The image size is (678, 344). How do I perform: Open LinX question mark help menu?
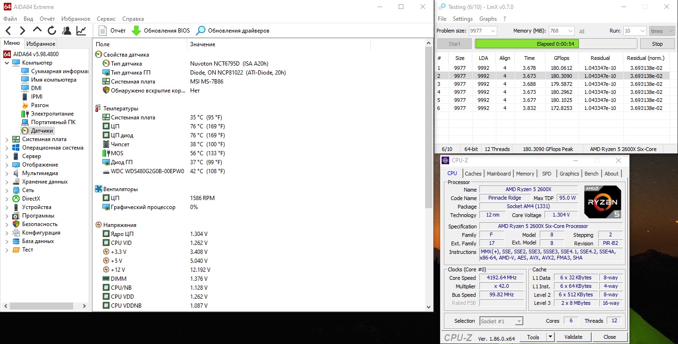(505, 19)
